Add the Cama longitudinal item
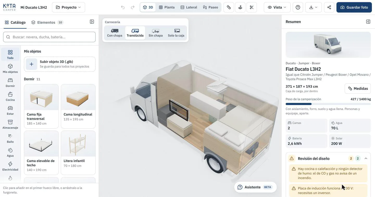The width and height of the screenshot is (375, 197). [x=78, y=106]
